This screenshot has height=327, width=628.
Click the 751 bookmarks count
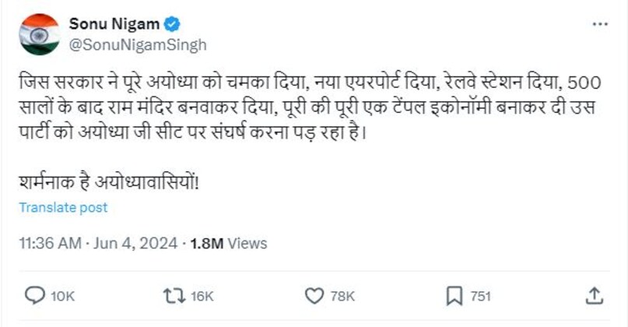(x=482, y=297)
